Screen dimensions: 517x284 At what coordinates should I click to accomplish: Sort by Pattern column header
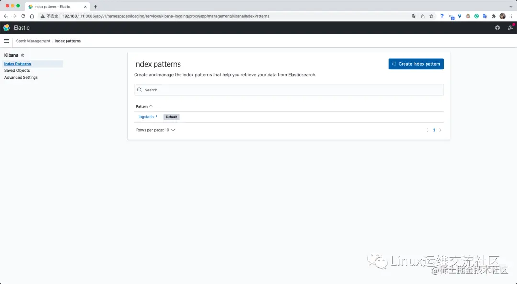click(x=145, y=106)
